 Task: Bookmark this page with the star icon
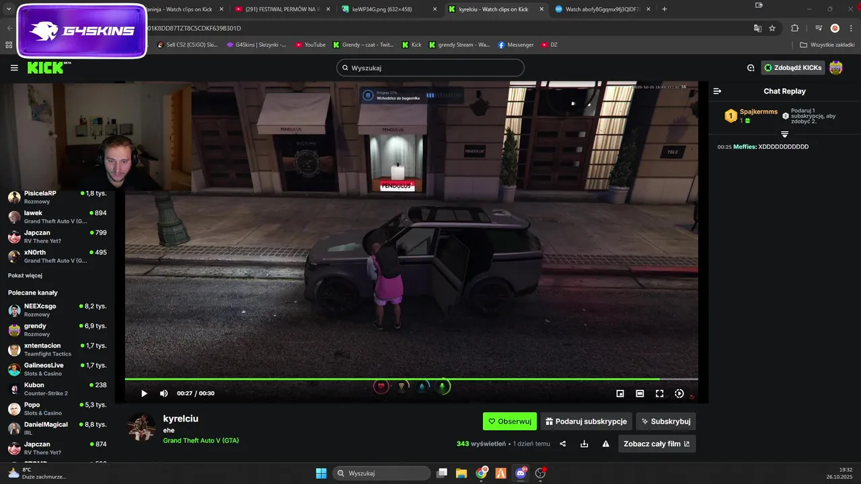coord(772,28)
